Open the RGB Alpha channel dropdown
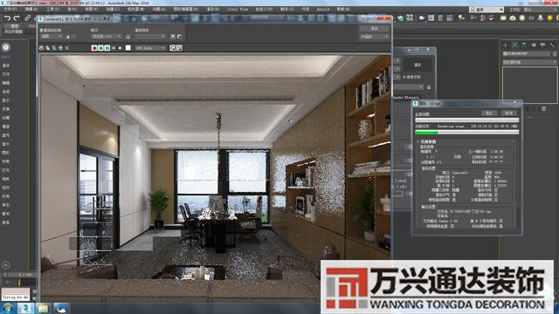 [x=150, y=48]
